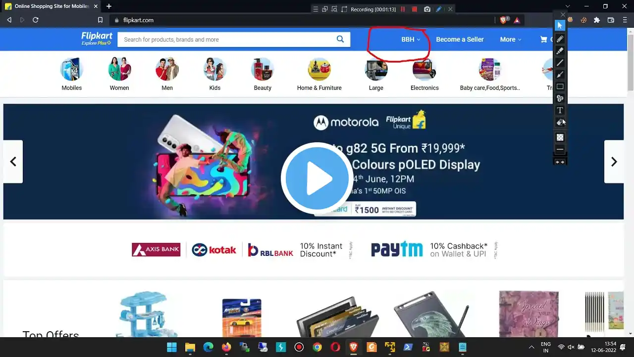Screen dimensions: 634x357
Task: Activate the eraser annotation tool
Action: click(x=560, y=122)
